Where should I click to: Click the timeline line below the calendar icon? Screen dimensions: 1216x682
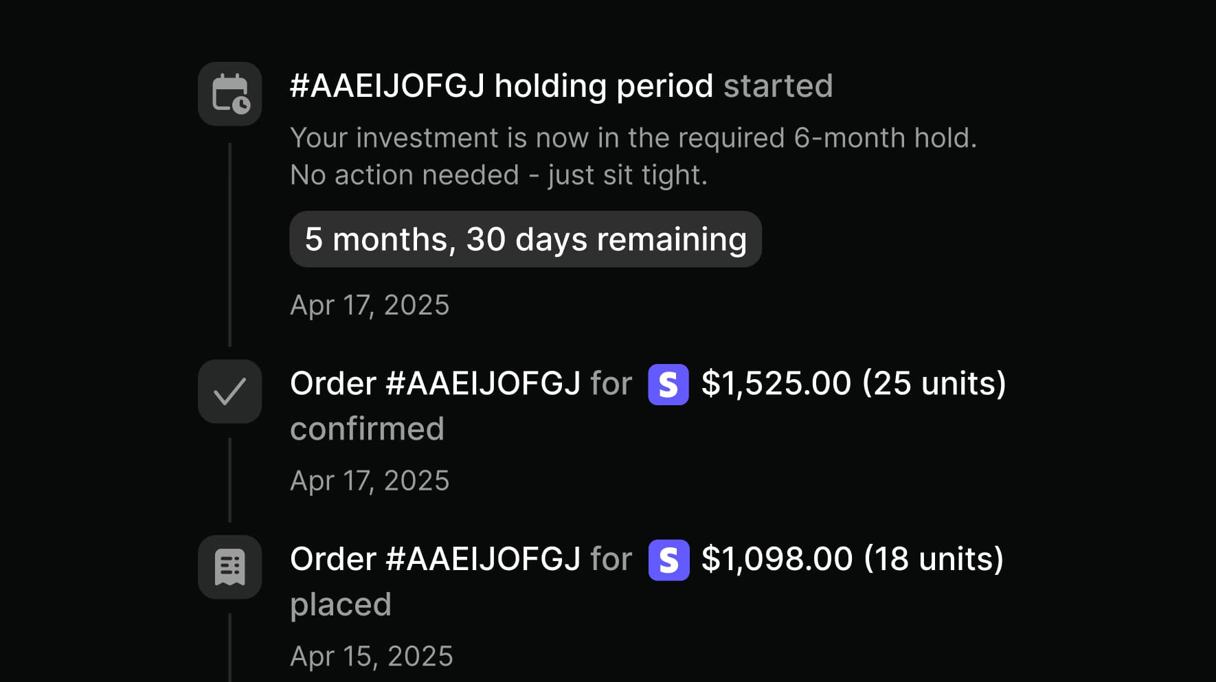point(229,244)
